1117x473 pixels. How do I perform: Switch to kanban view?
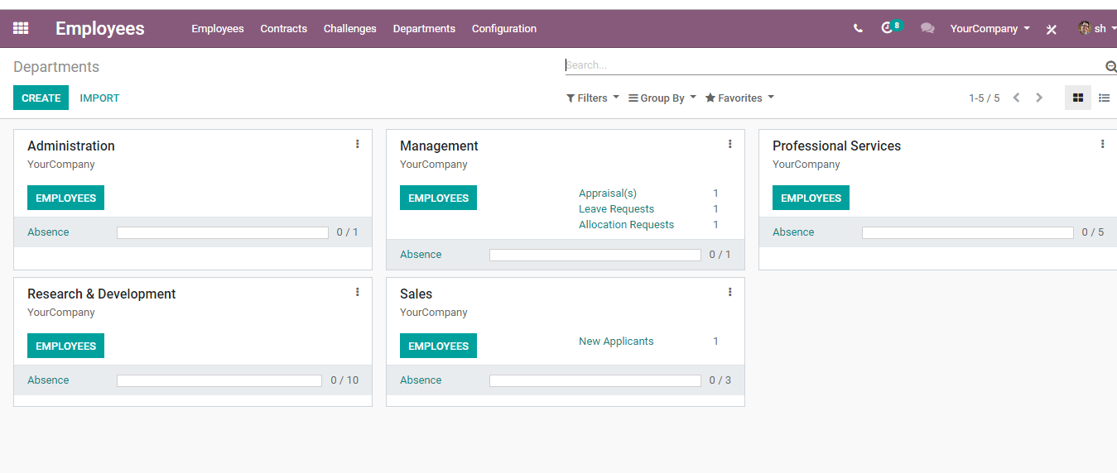point(1078,98)
